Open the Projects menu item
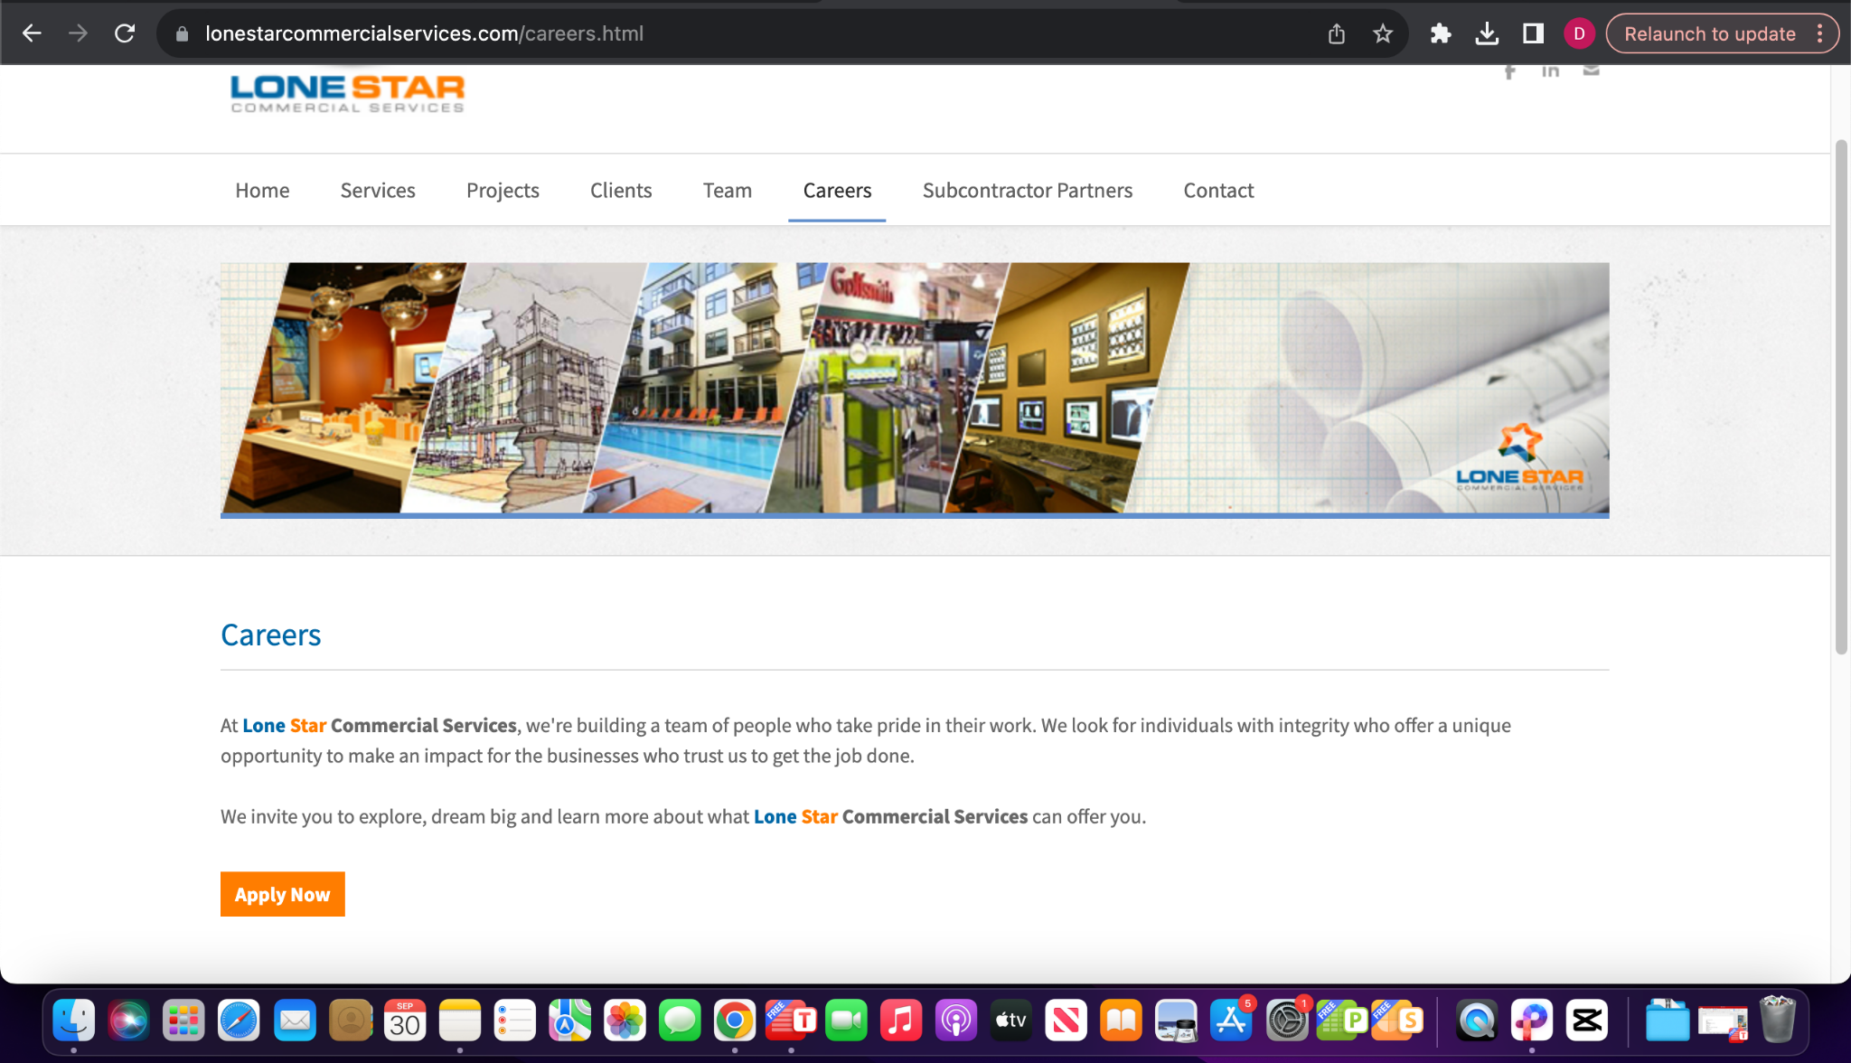 (x=503, y=190)
